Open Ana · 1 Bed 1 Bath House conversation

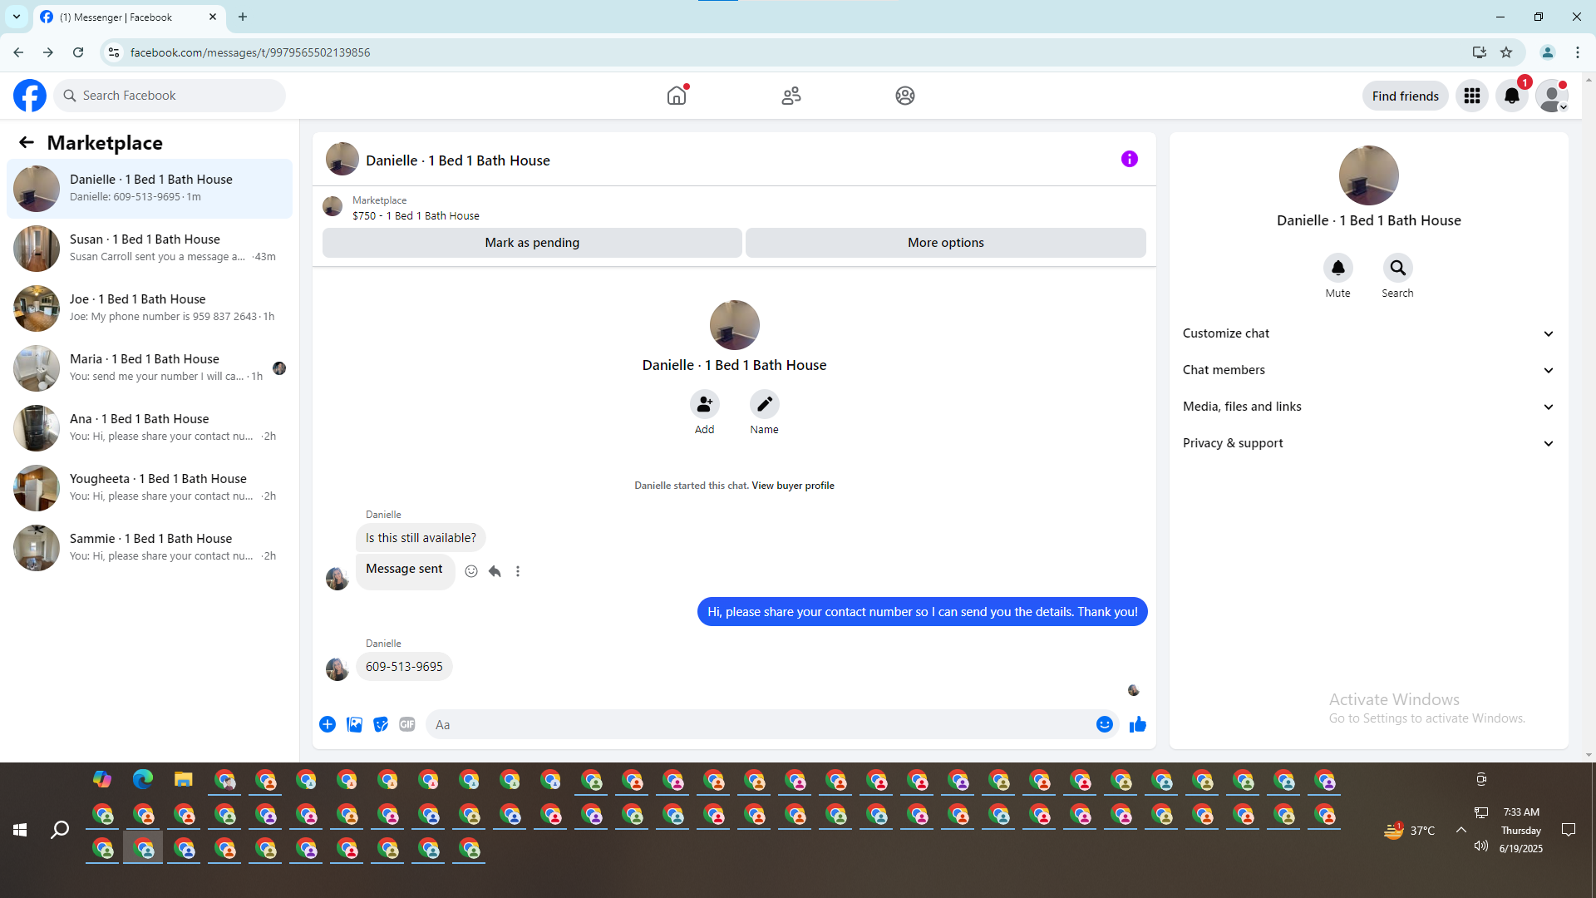click(150, 428)
